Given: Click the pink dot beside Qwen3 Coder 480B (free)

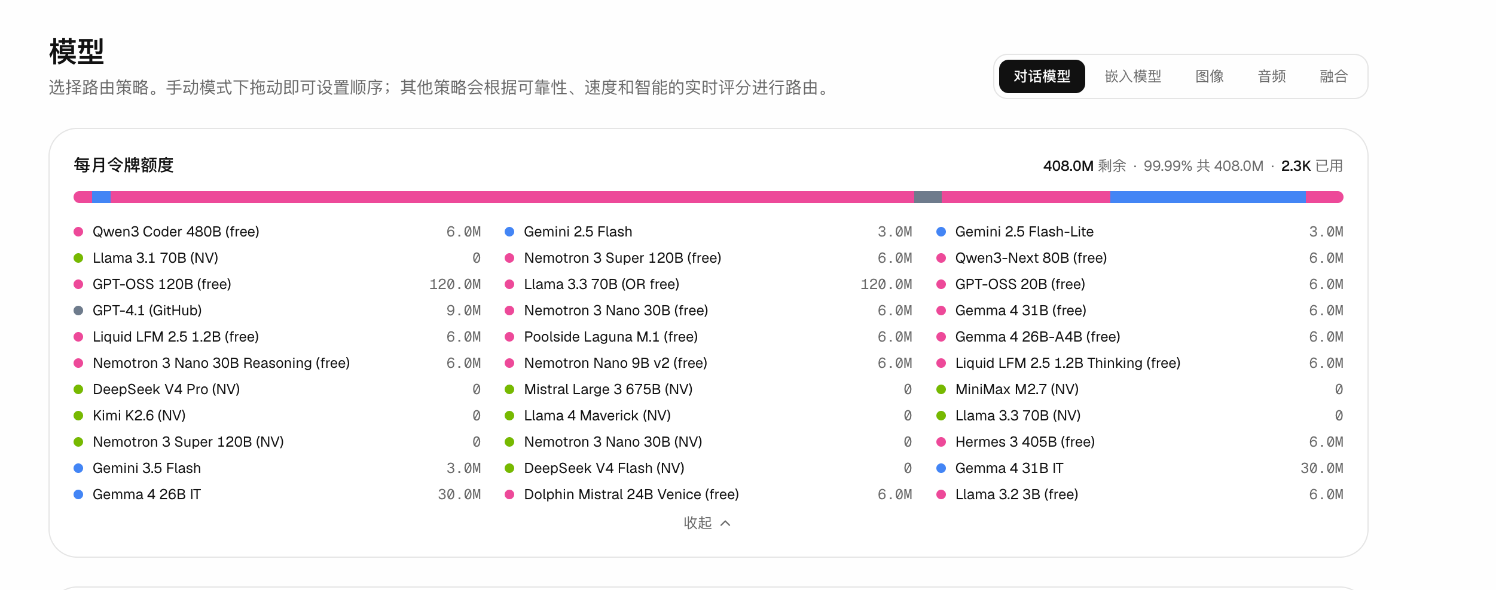Looking at the screenshot, I should 78,232.
